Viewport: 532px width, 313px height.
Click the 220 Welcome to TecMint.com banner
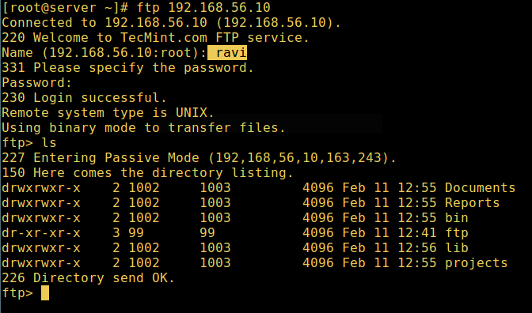(155, 38)
